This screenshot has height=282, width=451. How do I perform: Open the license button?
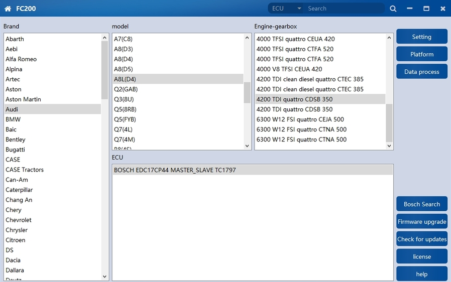point(421,257)
